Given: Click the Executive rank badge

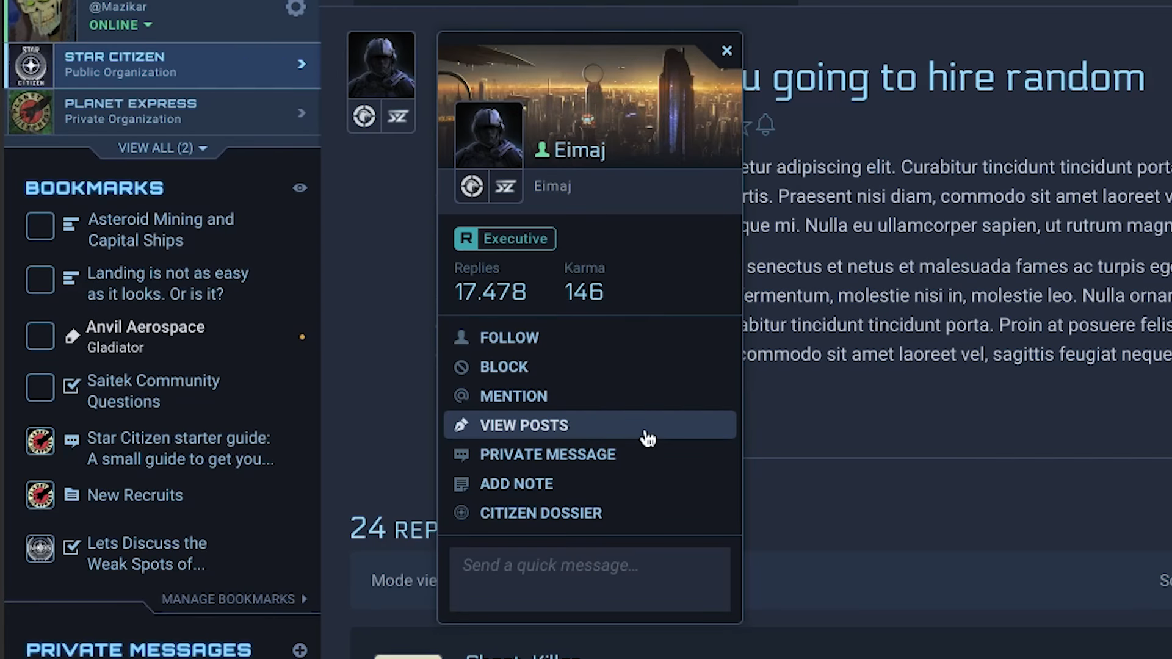Looking at the screenshot, I should pyautogui.click(x=505, y=239).
